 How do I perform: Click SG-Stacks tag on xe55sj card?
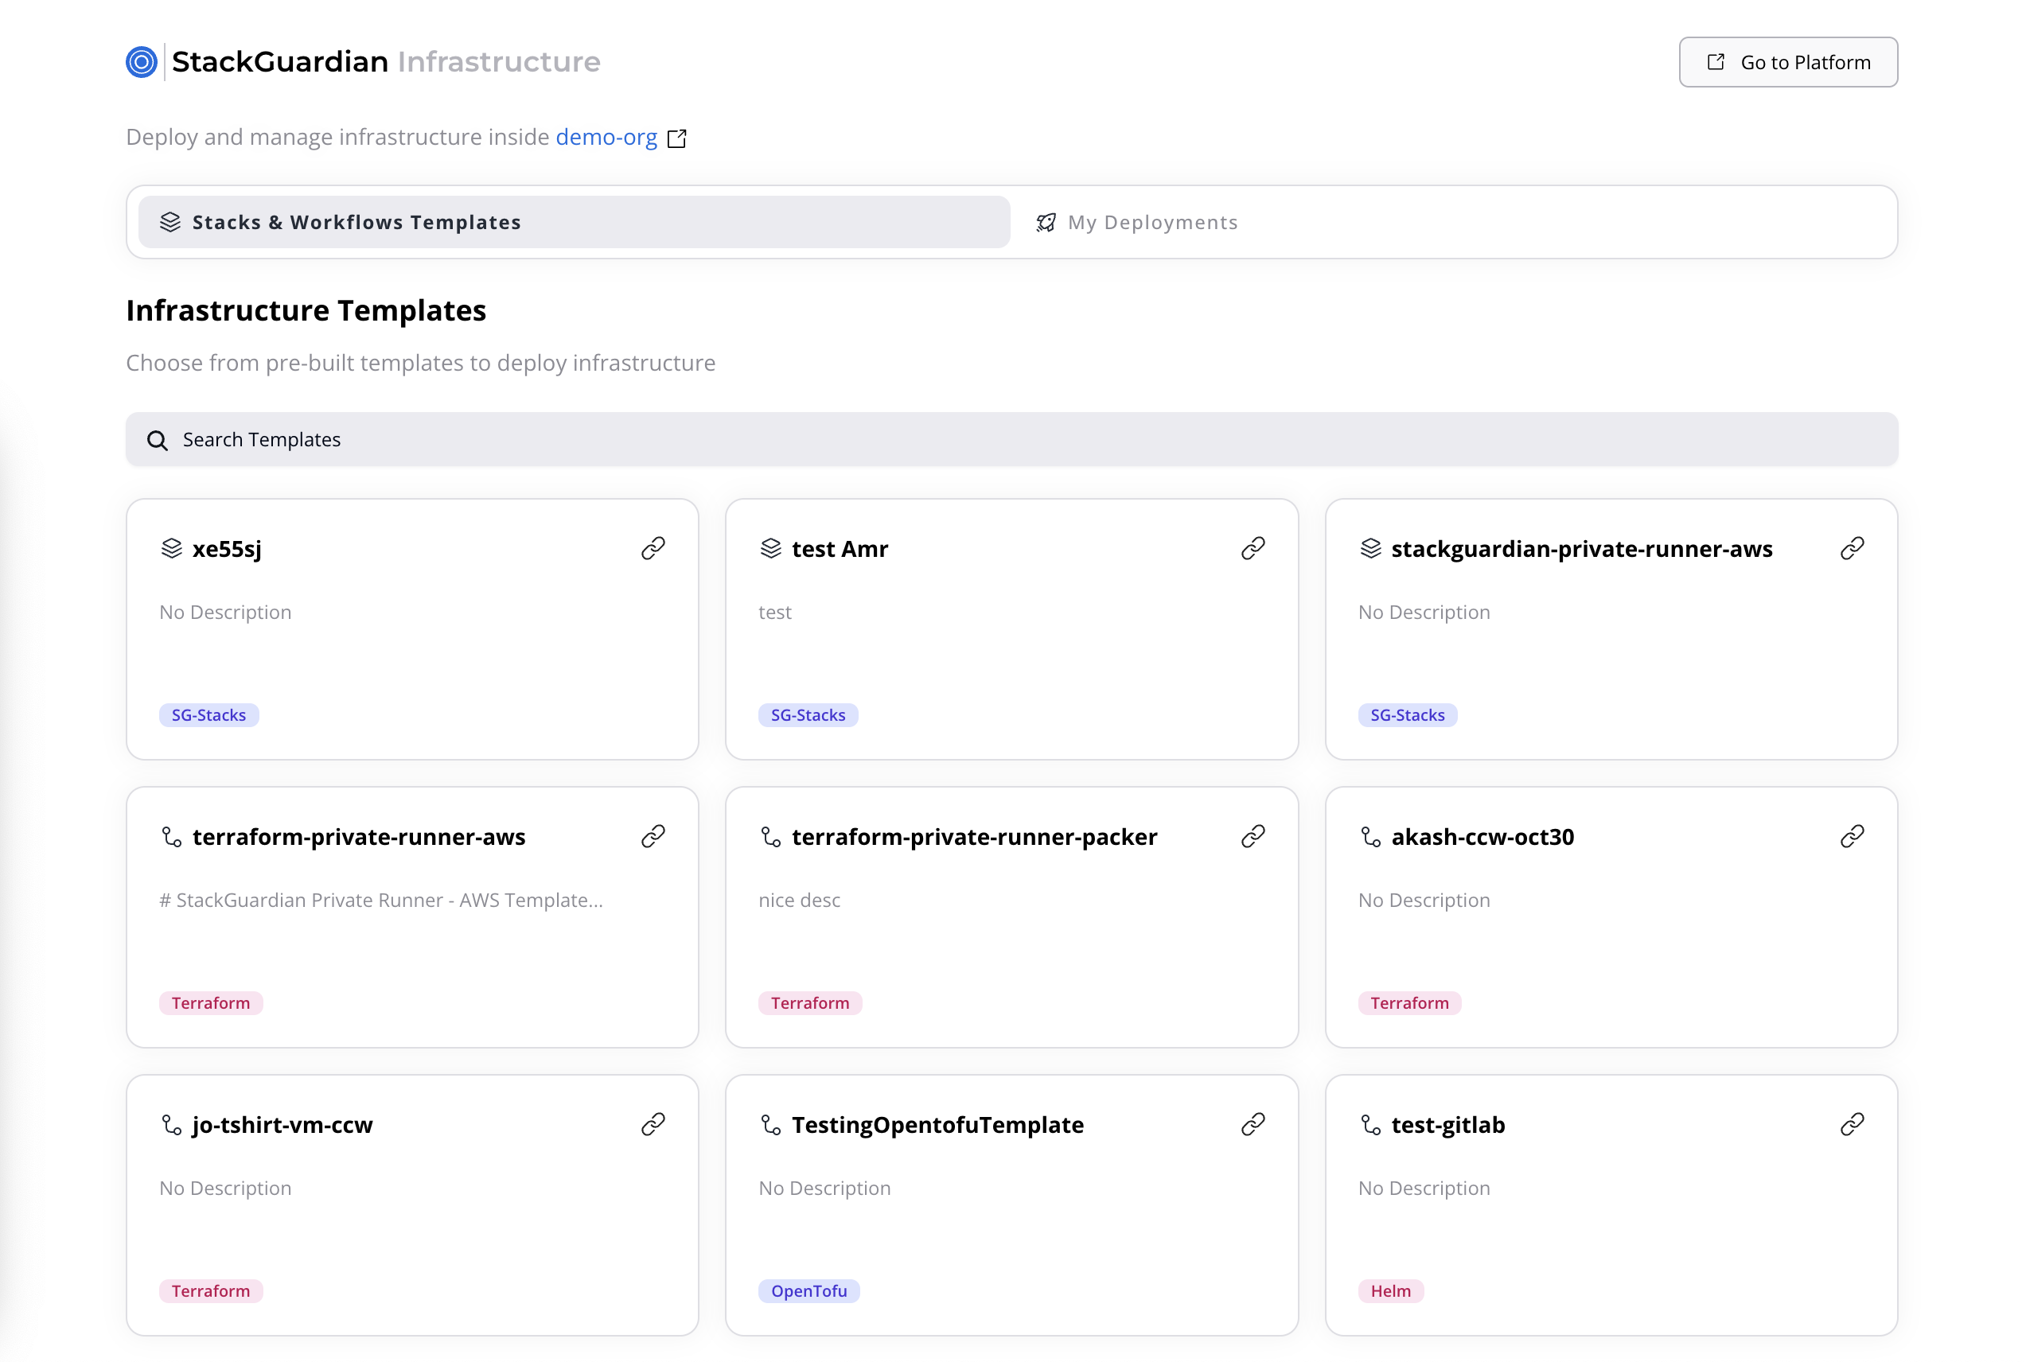(208, 715)
